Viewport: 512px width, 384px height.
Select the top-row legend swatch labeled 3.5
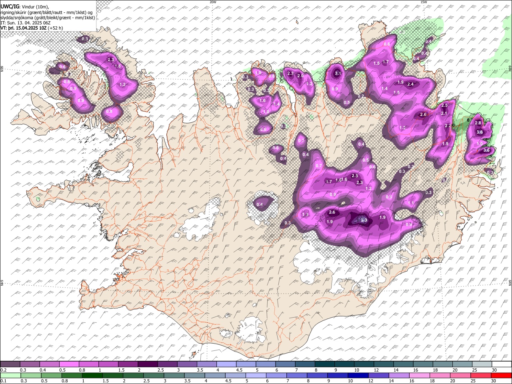[x=206, y=364]
